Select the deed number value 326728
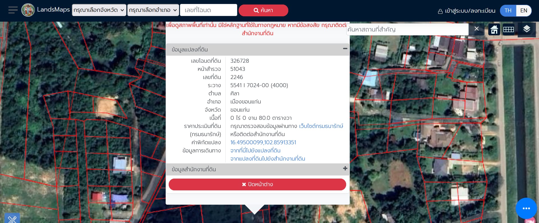 pyautogui.click(x=239, y=61)
